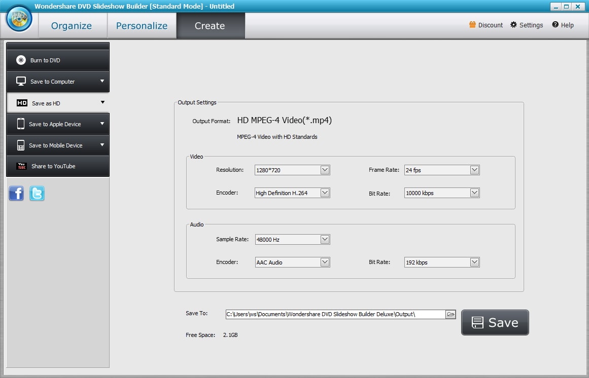This screenshot has height=378, width=589.
Task: Select Save as HD option
Action: 58,103
